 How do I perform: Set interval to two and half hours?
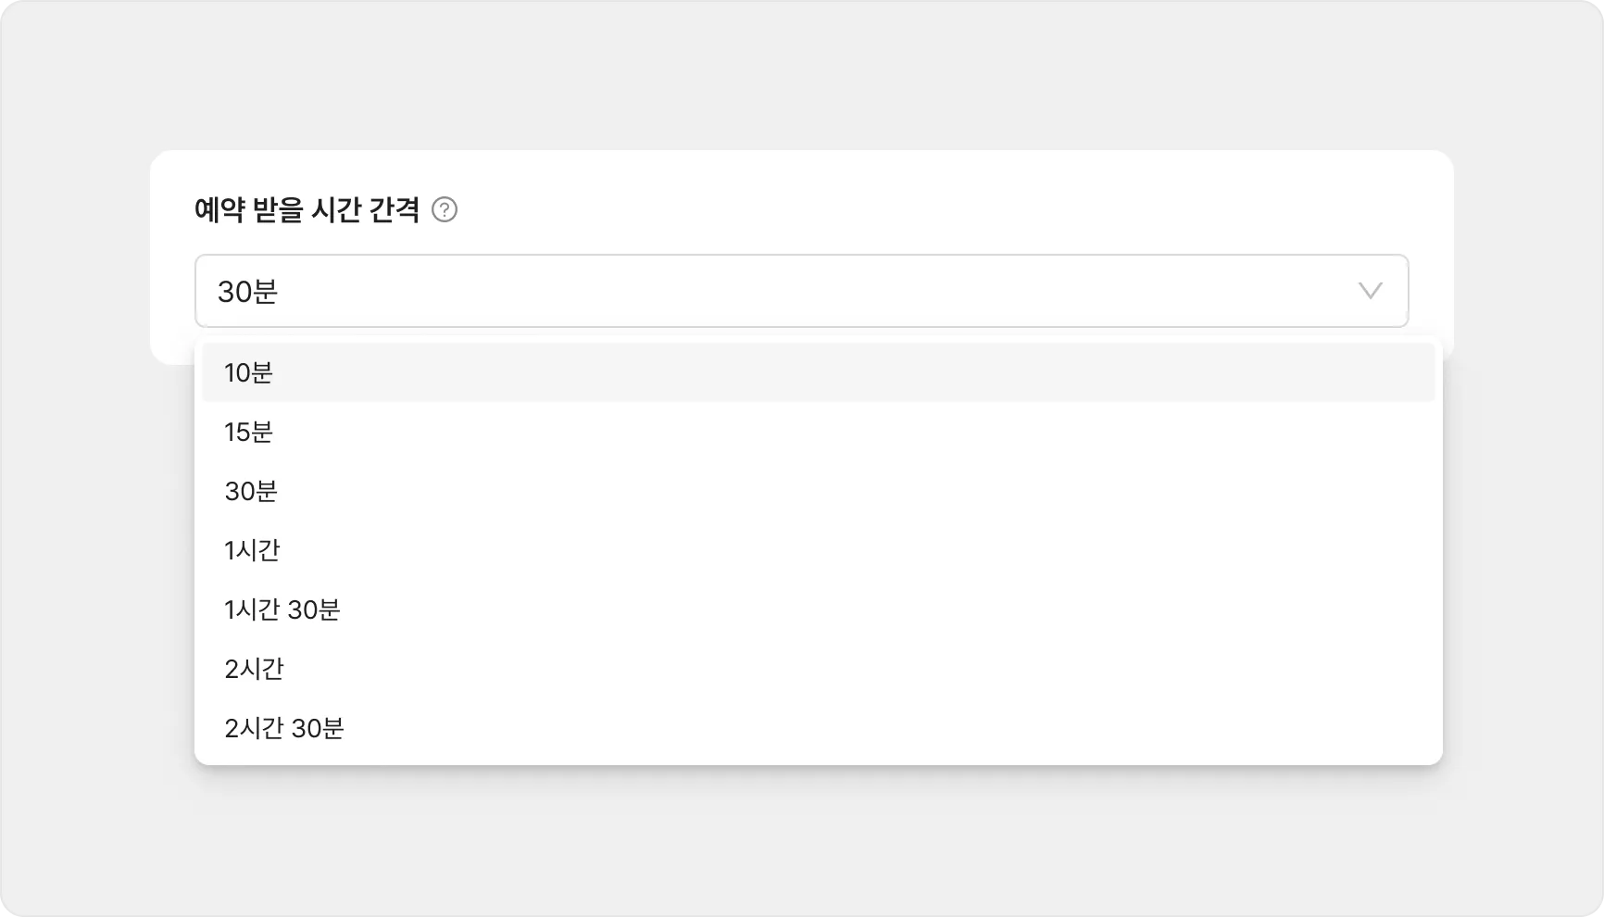(x=819, y=728)
